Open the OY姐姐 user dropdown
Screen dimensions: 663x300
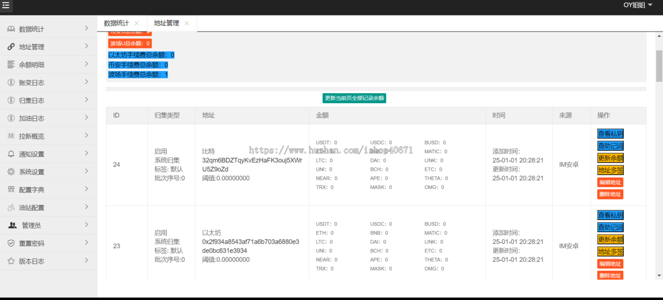[638, 5]
